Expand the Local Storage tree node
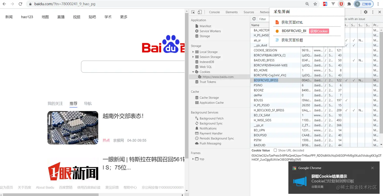 (x=193, y=52)
